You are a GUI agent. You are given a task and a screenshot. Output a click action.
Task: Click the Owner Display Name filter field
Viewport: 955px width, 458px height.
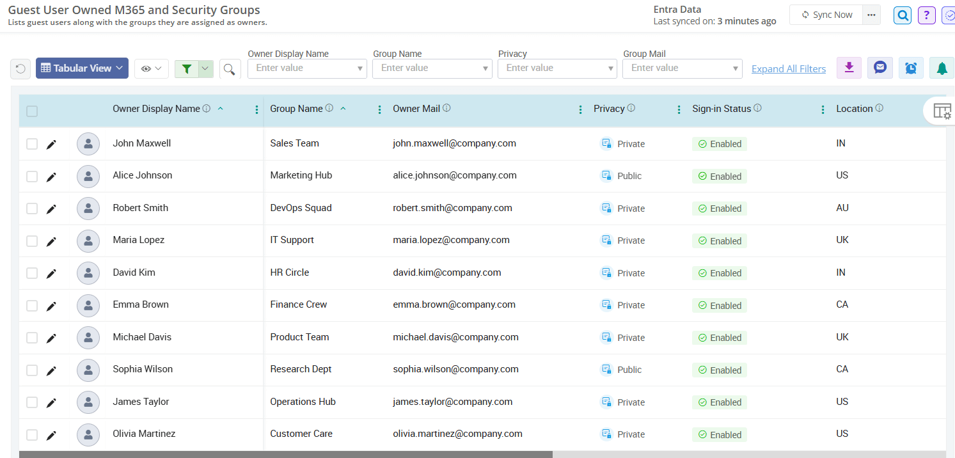(307, 68)
